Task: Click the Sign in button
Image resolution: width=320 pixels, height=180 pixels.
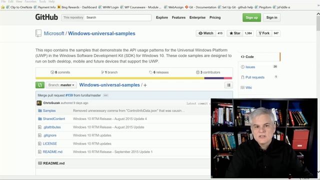Action: coord(271,17)
